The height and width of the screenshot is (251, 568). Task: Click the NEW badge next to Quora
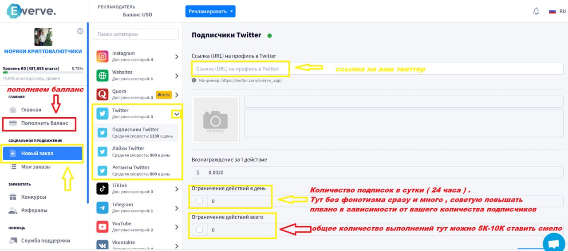point(164,94)
